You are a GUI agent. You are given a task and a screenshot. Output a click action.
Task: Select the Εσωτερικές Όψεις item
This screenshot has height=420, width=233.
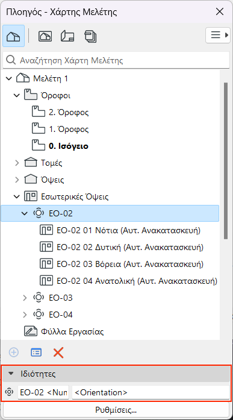[x=75, y=197]
